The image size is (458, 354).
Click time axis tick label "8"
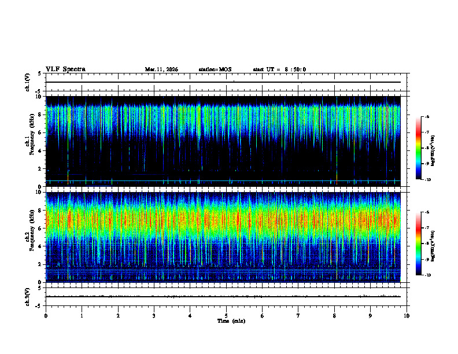(334, 316)
